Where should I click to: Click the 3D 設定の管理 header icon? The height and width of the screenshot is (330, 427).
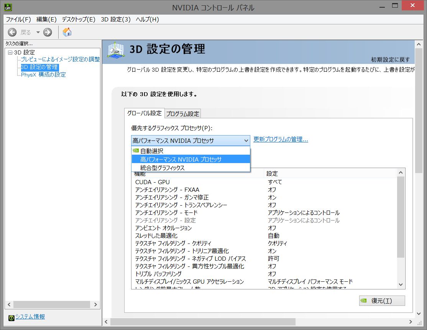(x=116, y=50)
